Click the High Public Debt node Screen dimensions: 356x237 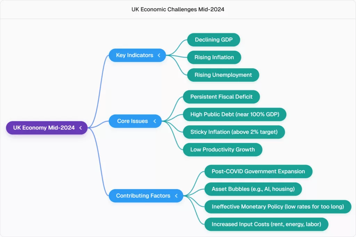tap(234, 114)
